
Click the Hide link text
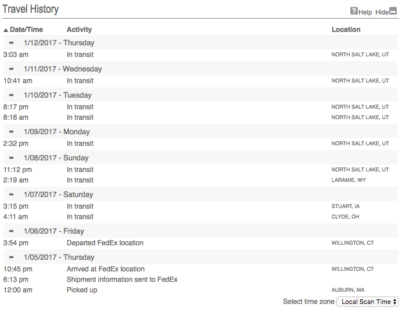coord(382,12)
